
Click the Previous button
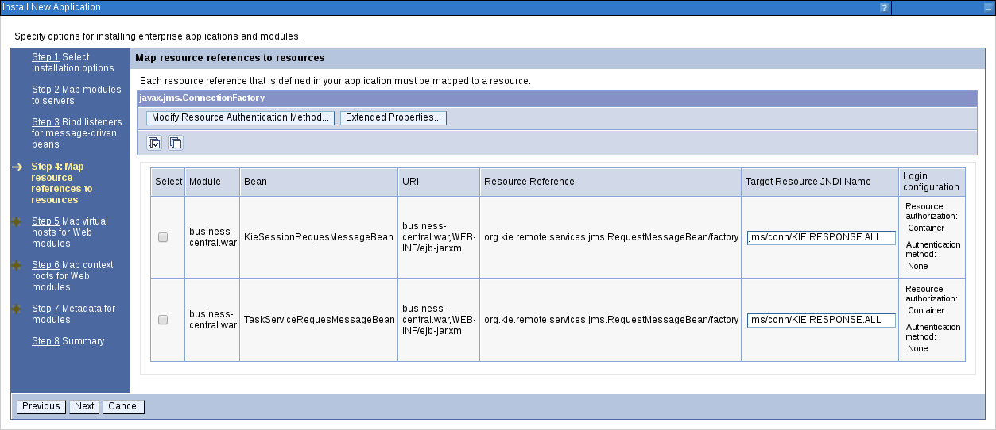click(x=41, y=406)
